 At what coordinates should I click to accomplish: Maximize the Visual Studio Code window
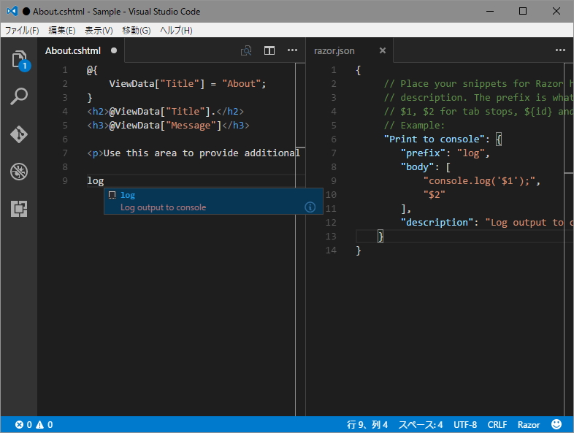[x=523, y=11]
